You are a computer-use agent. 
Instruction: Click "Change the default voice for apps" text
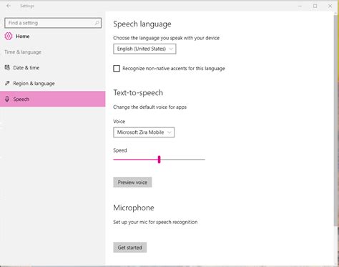pyautogui.click(x=149, y=107)
